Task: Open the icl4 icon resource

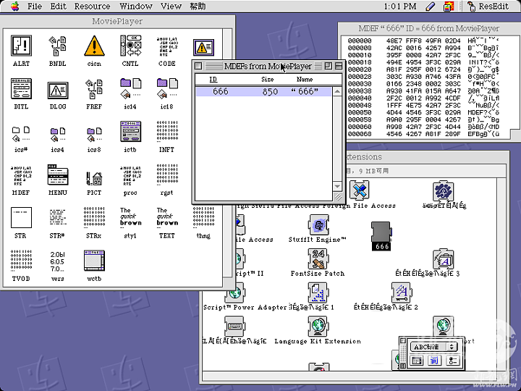Action: [x=130, y=89]
